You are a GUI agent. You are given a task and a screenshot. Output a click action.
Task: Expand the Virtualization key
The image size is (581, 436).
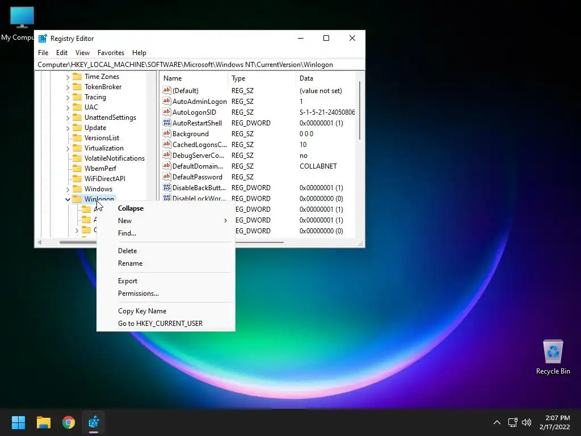68,149
